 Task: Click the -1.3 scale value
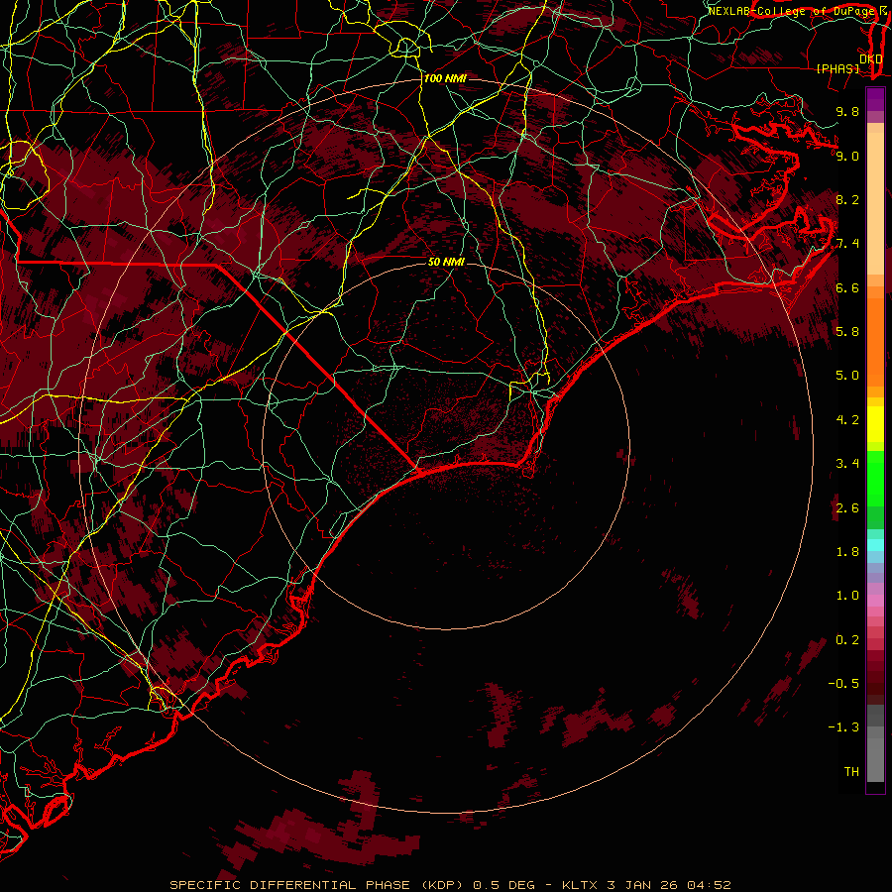pyautogui.click(x=843, y=727)
